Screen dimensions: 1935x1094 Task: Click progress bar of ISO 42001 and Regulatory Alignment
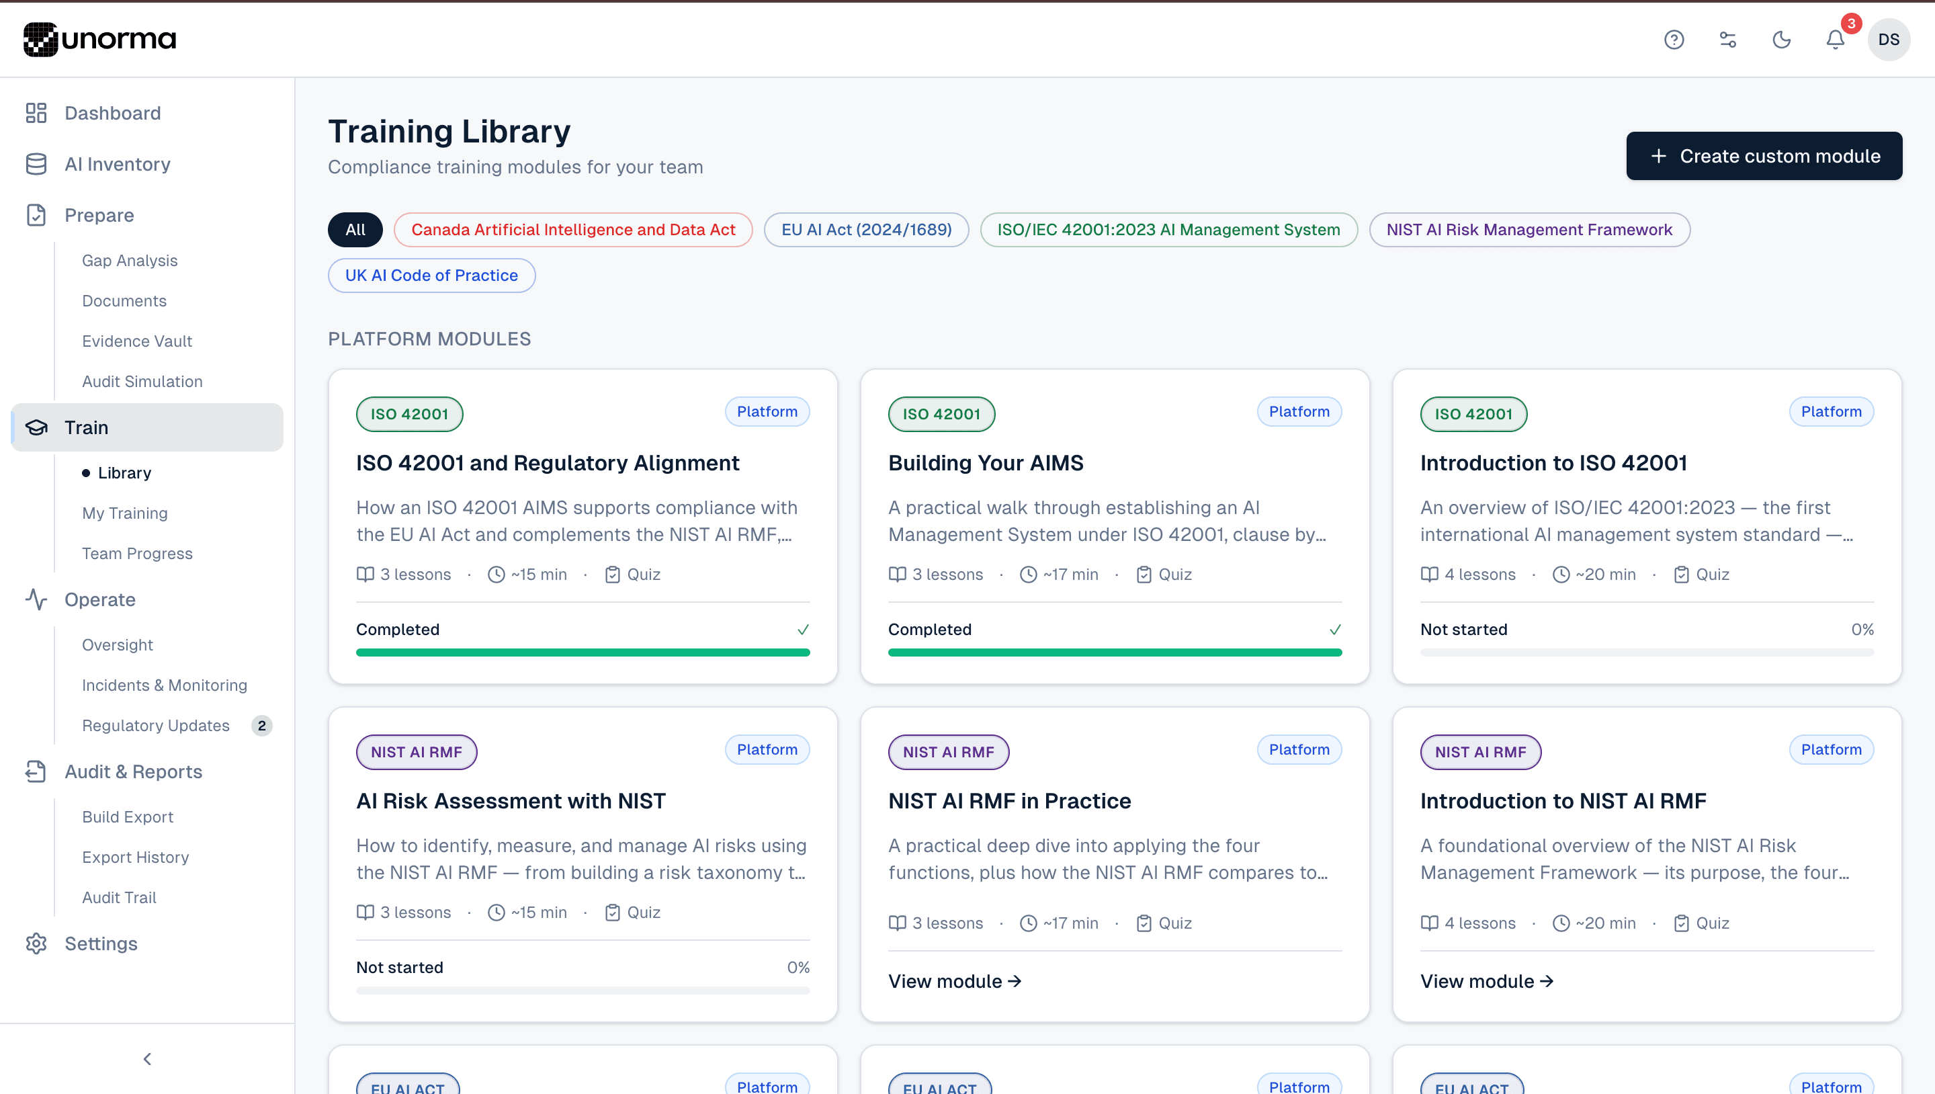coord(583,653)
